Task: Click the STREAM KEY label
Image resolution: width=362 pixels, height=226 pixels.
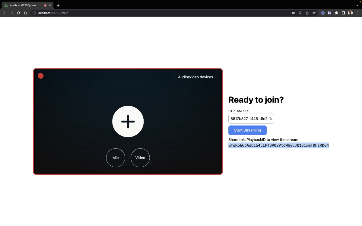Action: [239, 111]
